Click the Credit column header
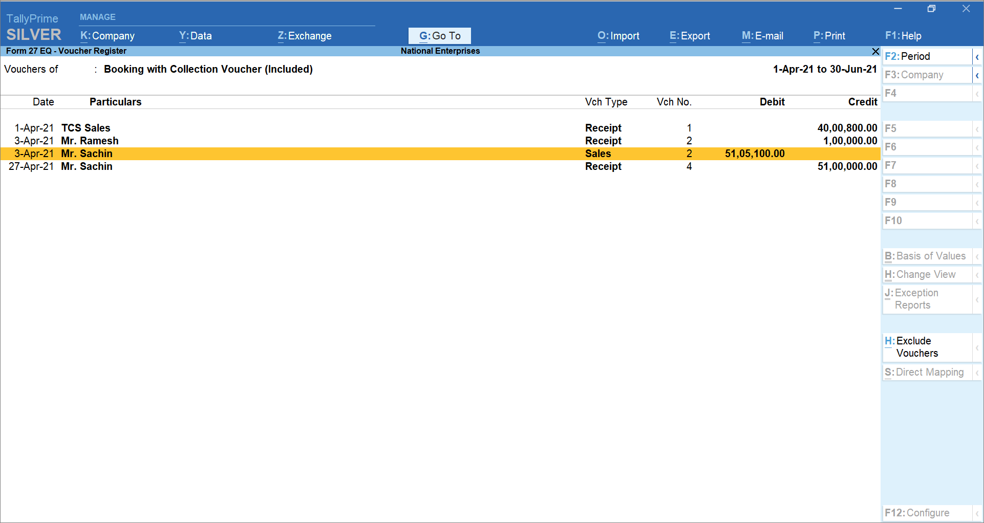This screenshot has width=984, height=523. pos(863,102)
